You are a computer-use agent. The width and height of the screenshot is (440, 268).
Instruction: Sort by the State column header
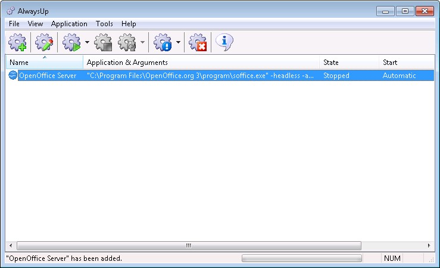pyautogui.click(x=349, y=62)
